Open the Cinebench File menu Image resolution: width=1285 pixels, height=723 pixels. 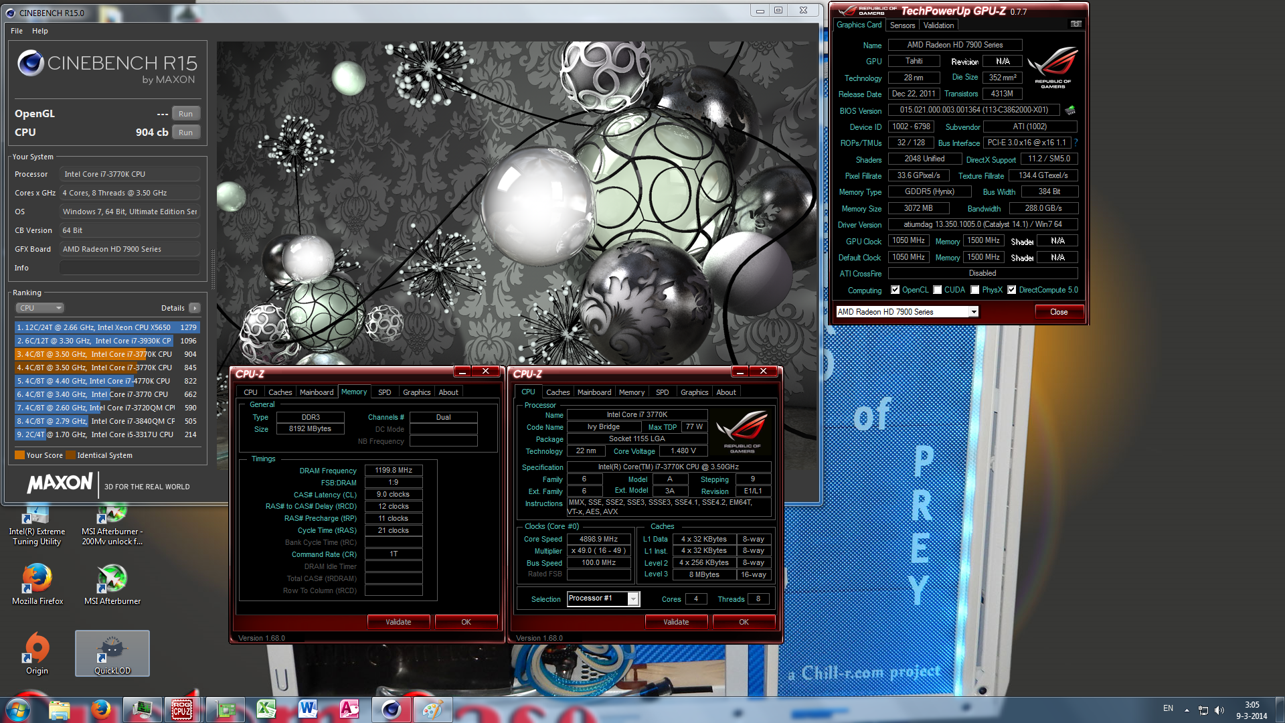17,31
